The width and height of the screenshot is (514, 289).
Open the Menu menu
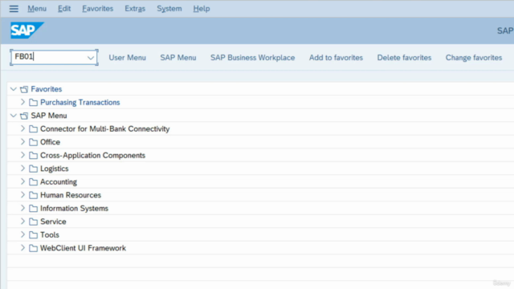[37, 9]
